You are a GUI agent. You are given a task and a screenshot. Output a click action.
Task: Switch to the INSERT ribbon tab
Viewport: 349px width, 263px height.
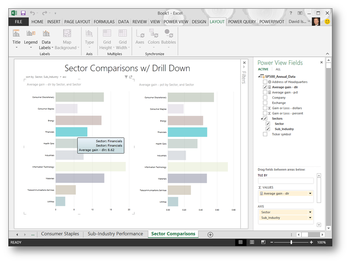[x=54, y=22]
